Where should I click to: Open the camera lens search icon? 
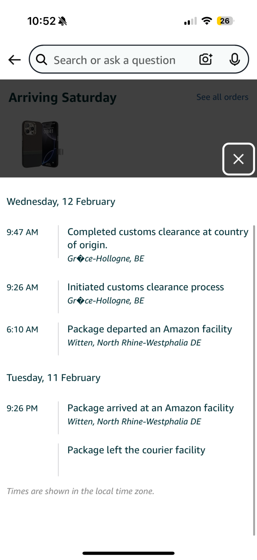206,59
